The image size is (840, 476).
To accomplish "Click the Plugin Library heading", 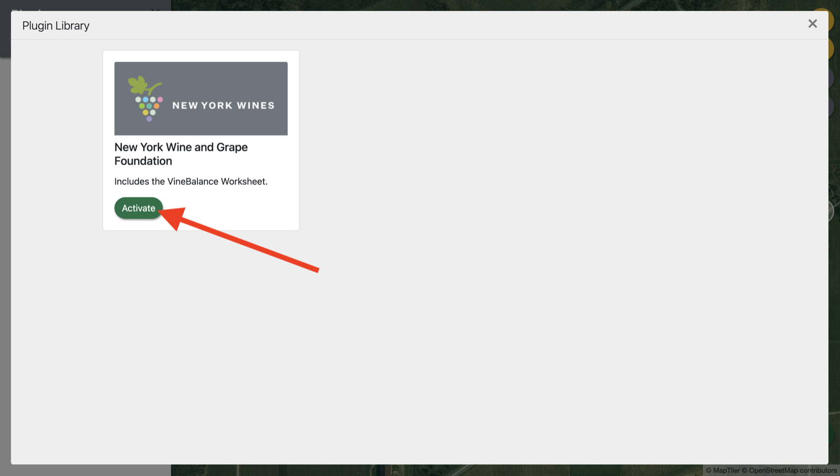I will (56, 25).
